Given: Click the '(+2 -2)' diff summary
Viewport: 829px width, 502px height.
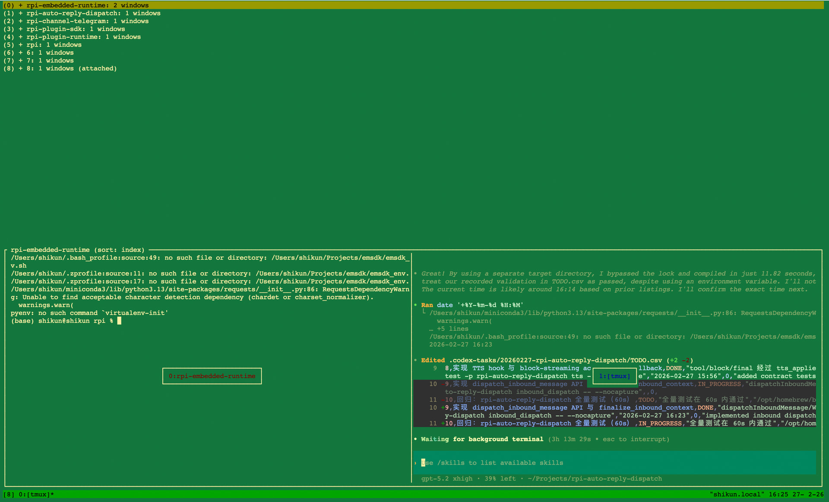Looking at the screenshot, I should tap(680, 360).
